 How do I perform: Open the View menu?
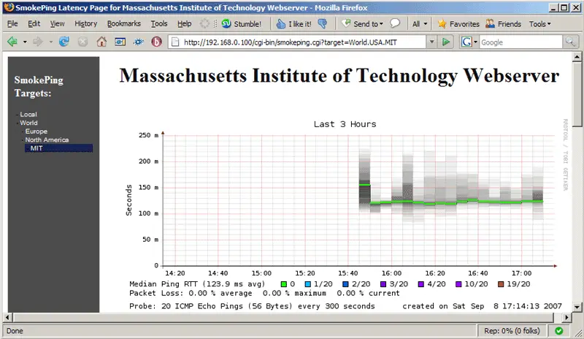coord(57,24)
